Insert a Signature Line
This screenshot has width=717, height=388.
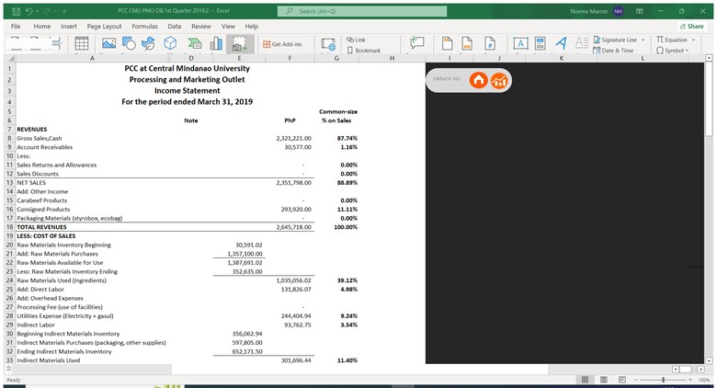pyautogui.click(x=615, y=40)
